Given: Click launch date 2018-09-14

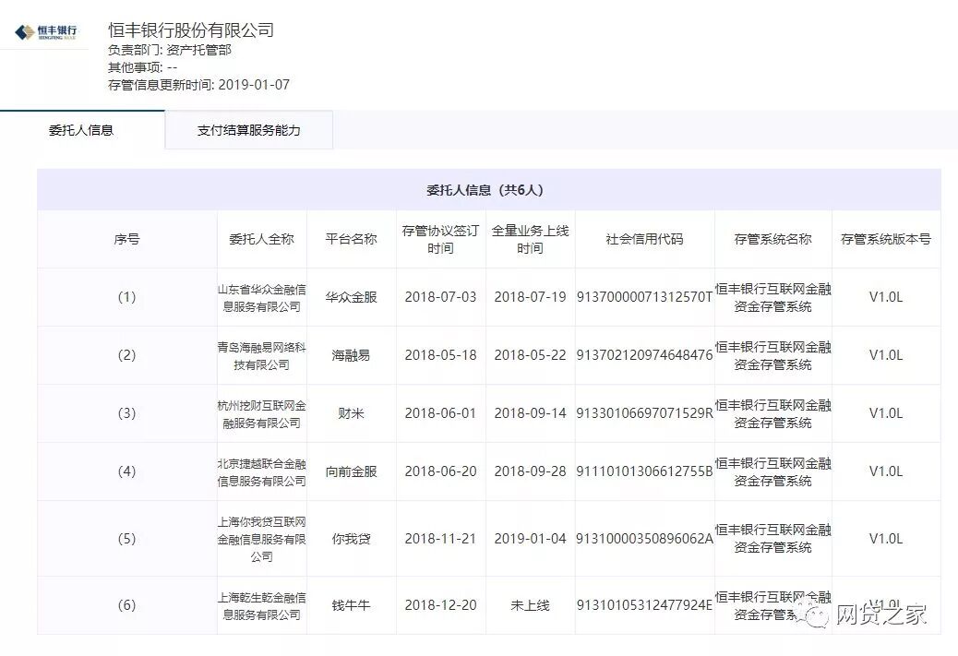Looking at the screenshot, I should (x=531, y=413).
